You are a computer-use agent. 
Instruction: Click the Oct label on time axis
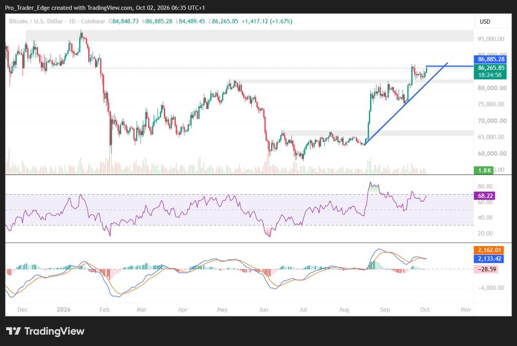(425, 309)
